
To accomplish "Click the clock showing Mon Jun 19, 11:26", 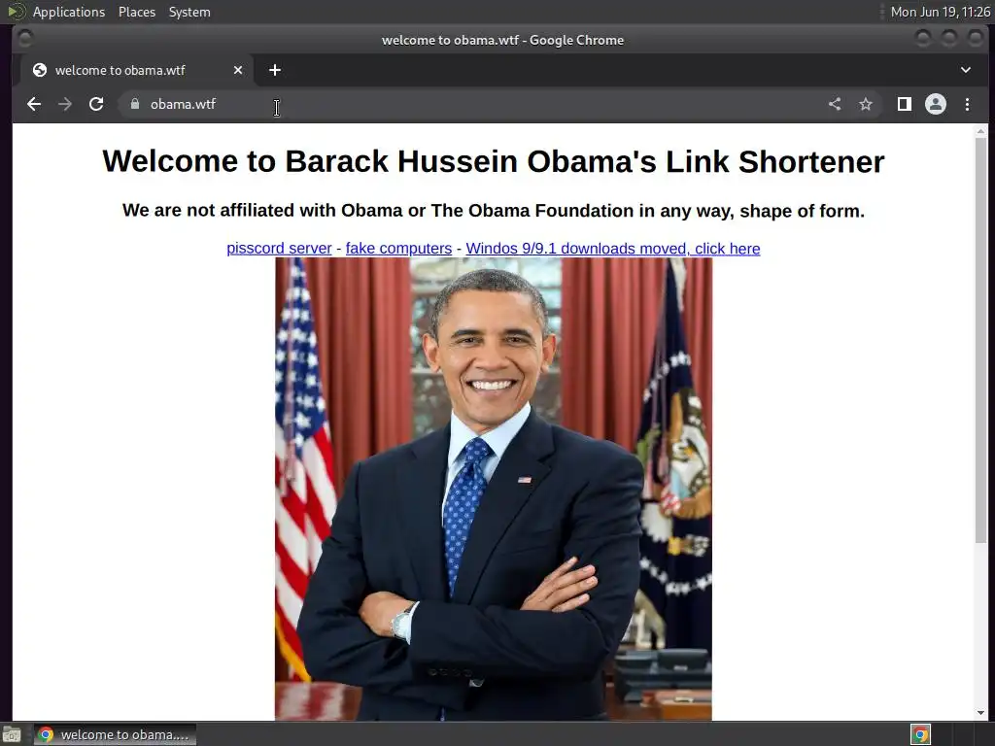I will coord(940,12).
